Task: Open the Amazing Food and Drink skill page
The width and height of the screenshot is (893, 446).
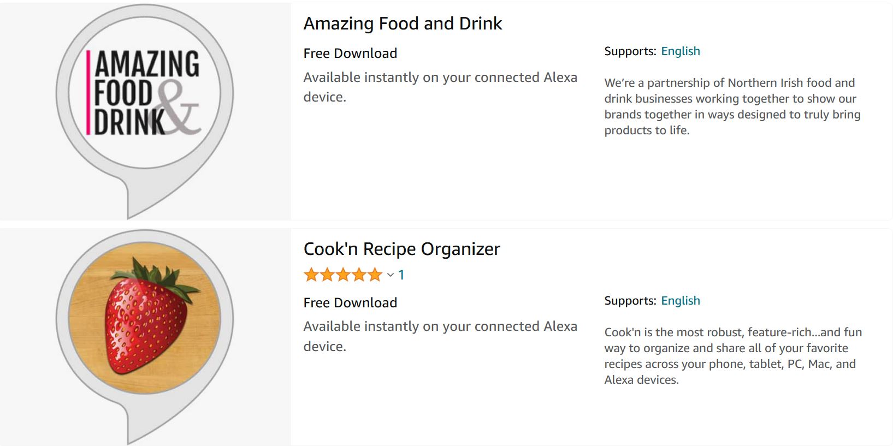Action: pyautogui.click(x=403, y=23)
